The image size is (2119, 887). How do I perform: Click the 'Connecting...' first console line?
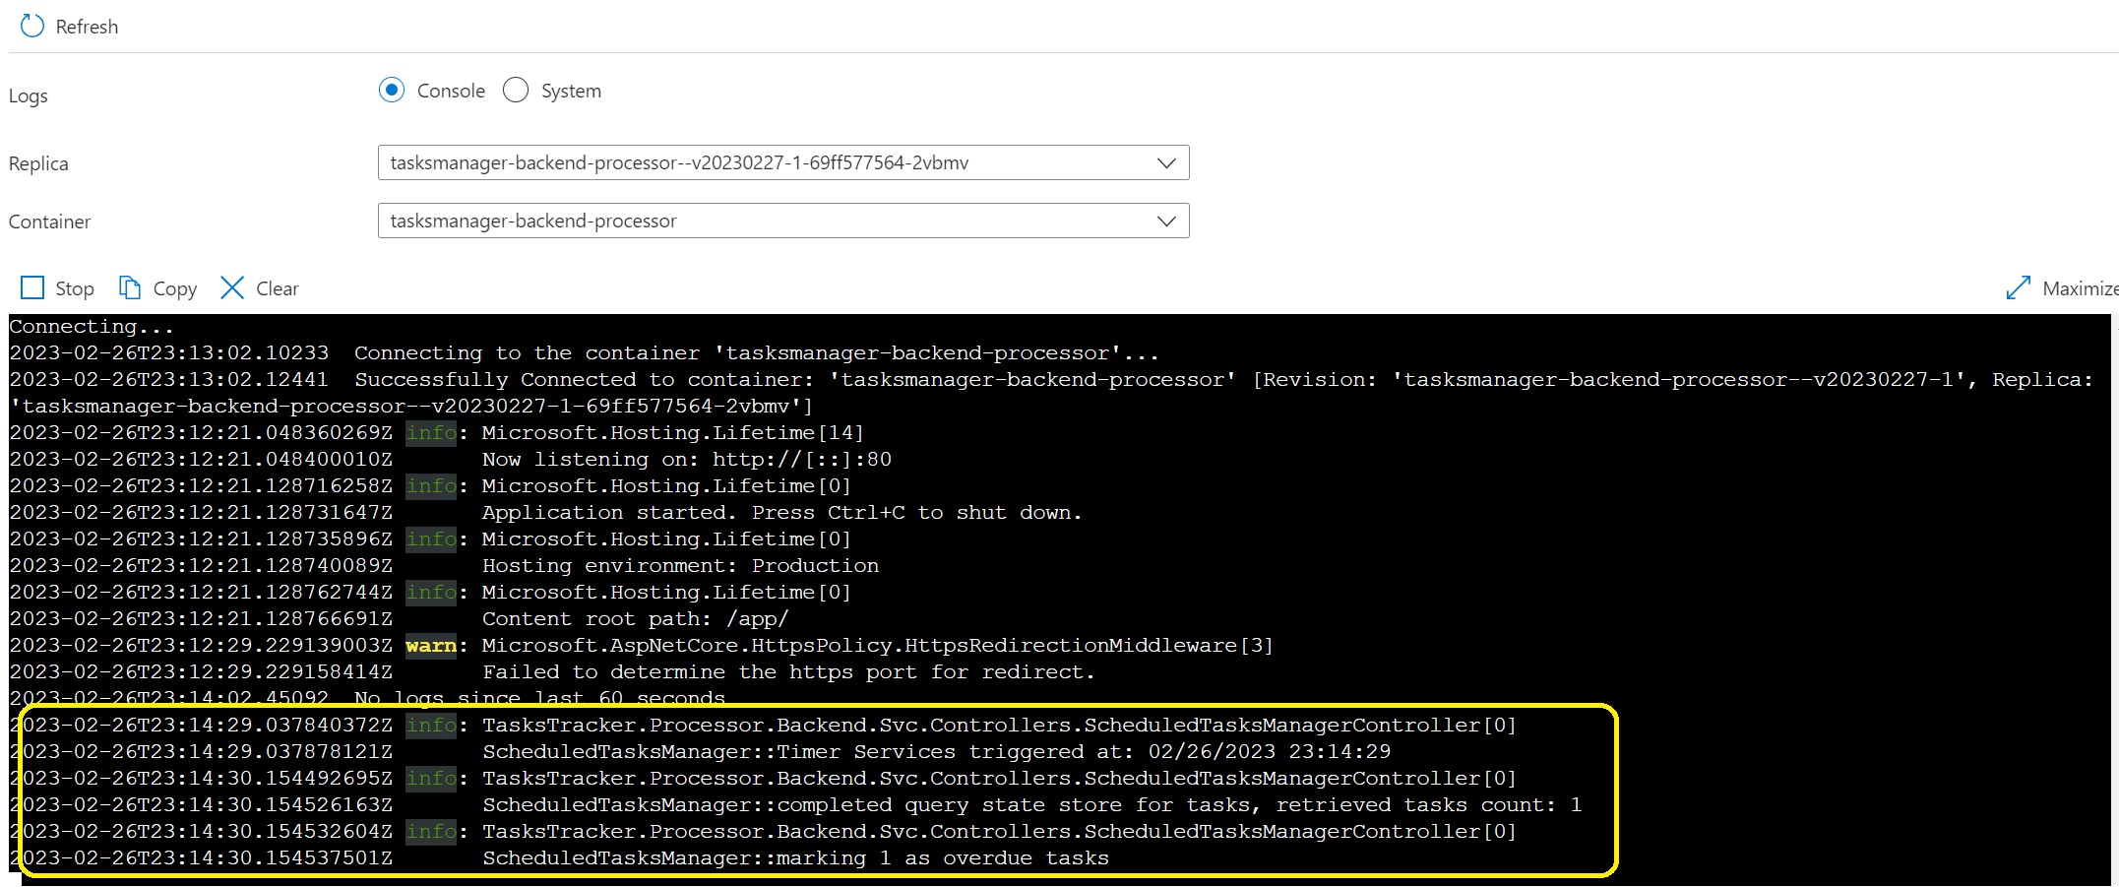tap(92, 327)
